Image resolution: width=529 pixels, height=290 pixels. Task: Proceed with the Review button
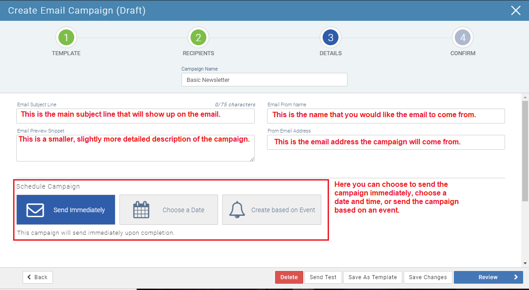pyautogui.click(x=488, y=277)
